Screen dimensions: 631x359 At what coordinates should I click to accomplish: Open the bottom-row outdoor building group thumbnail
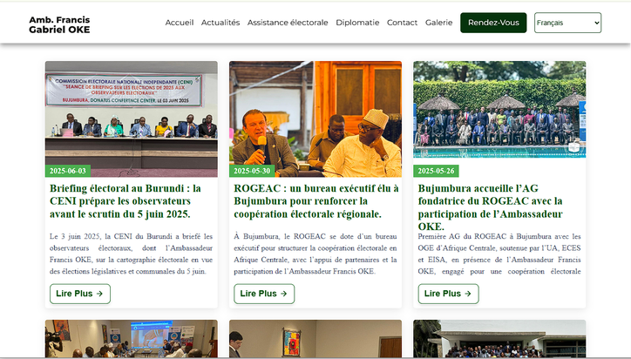[499, 338]
